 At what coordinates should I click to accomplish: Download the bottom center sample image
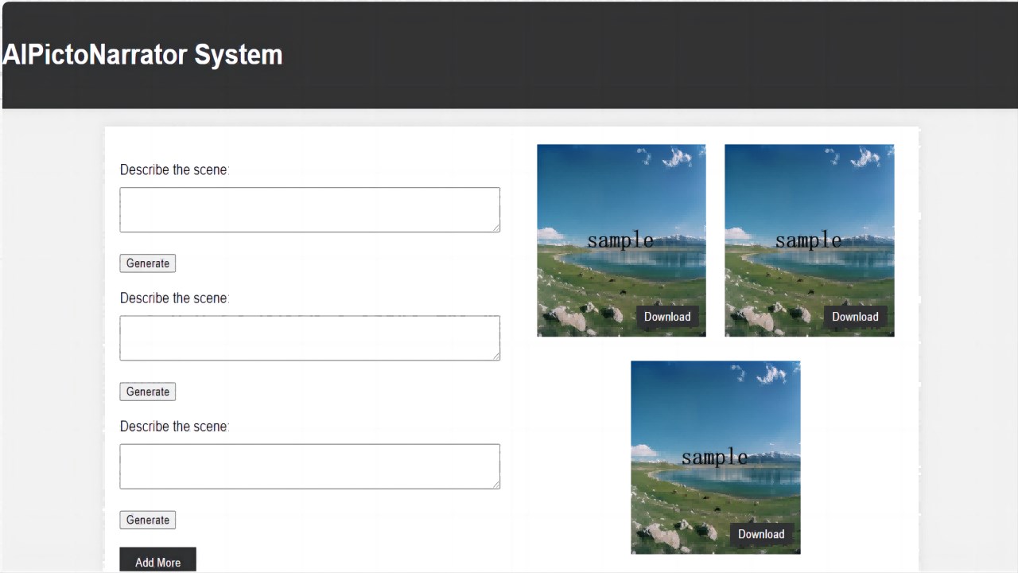pyautogui.click(x=761, y=534)
